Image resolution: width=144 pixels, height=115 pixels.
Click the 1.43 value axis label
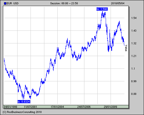134,31
